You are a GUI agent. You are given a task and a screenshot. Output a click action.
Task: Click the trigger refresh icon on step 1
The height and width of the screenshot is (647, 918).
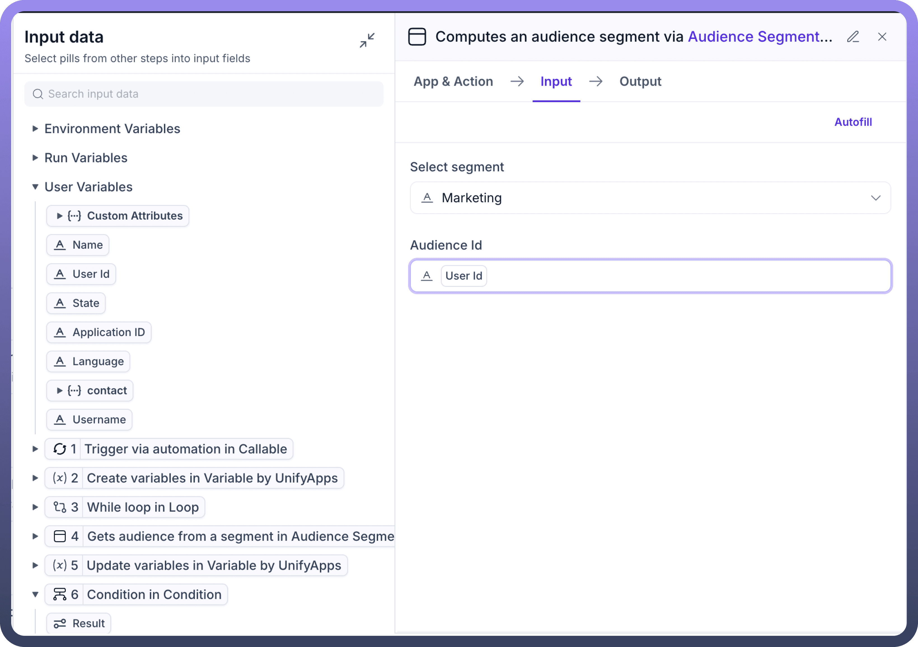[60, 449]
